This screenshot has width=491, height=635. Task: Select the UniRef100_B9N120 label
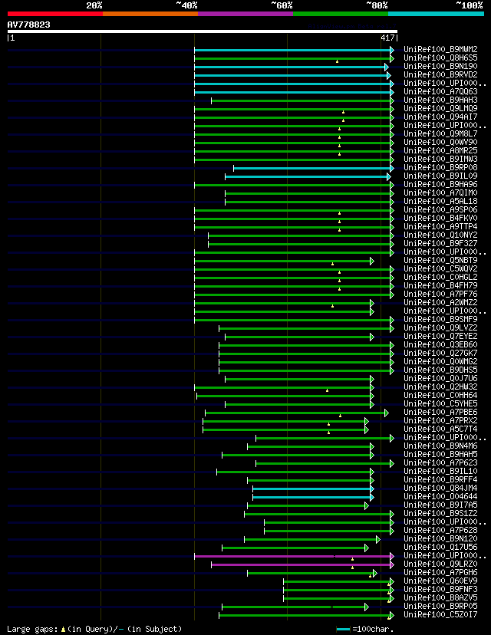[x=441, y=538]
